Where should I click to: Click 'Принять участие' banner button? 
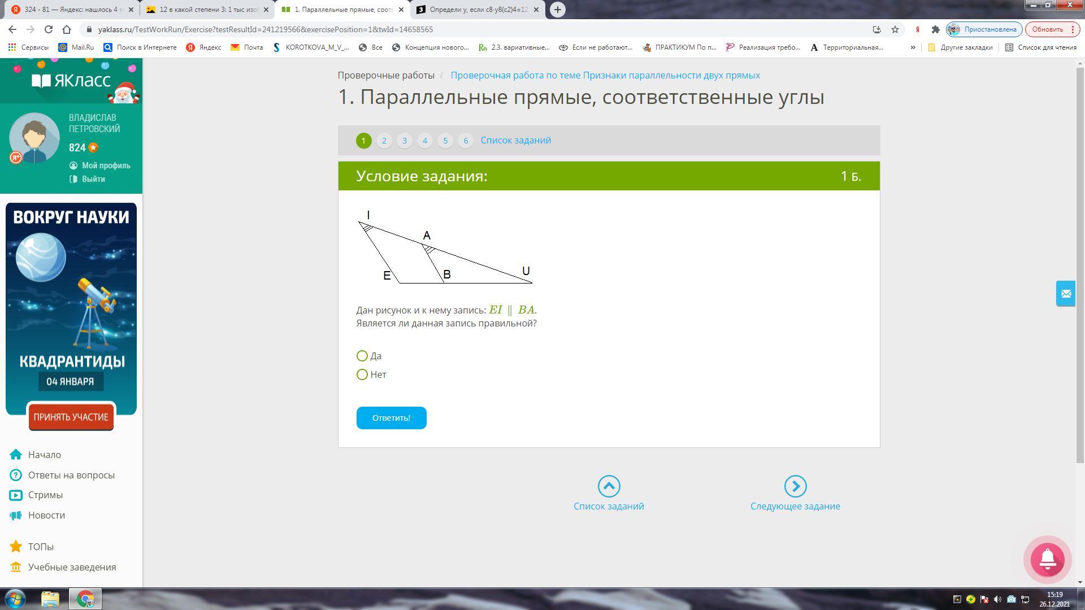71,417
